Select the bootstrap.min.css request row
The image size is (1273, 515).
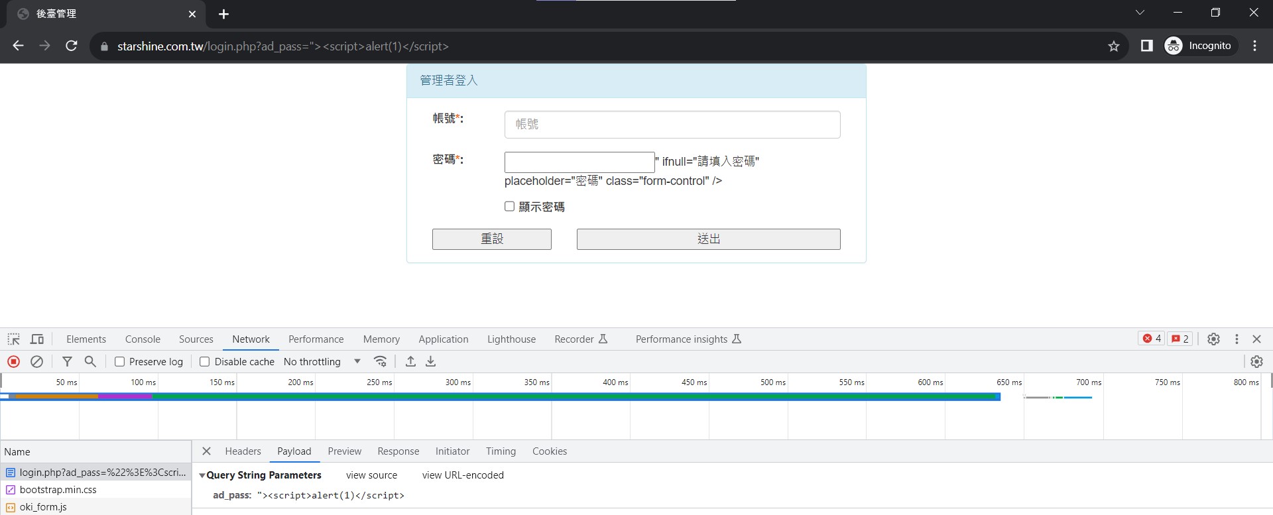(96, 490)
